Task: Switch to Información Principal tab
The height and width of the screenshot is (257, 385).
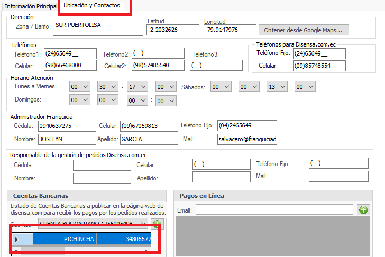Action: coord(31,6)
